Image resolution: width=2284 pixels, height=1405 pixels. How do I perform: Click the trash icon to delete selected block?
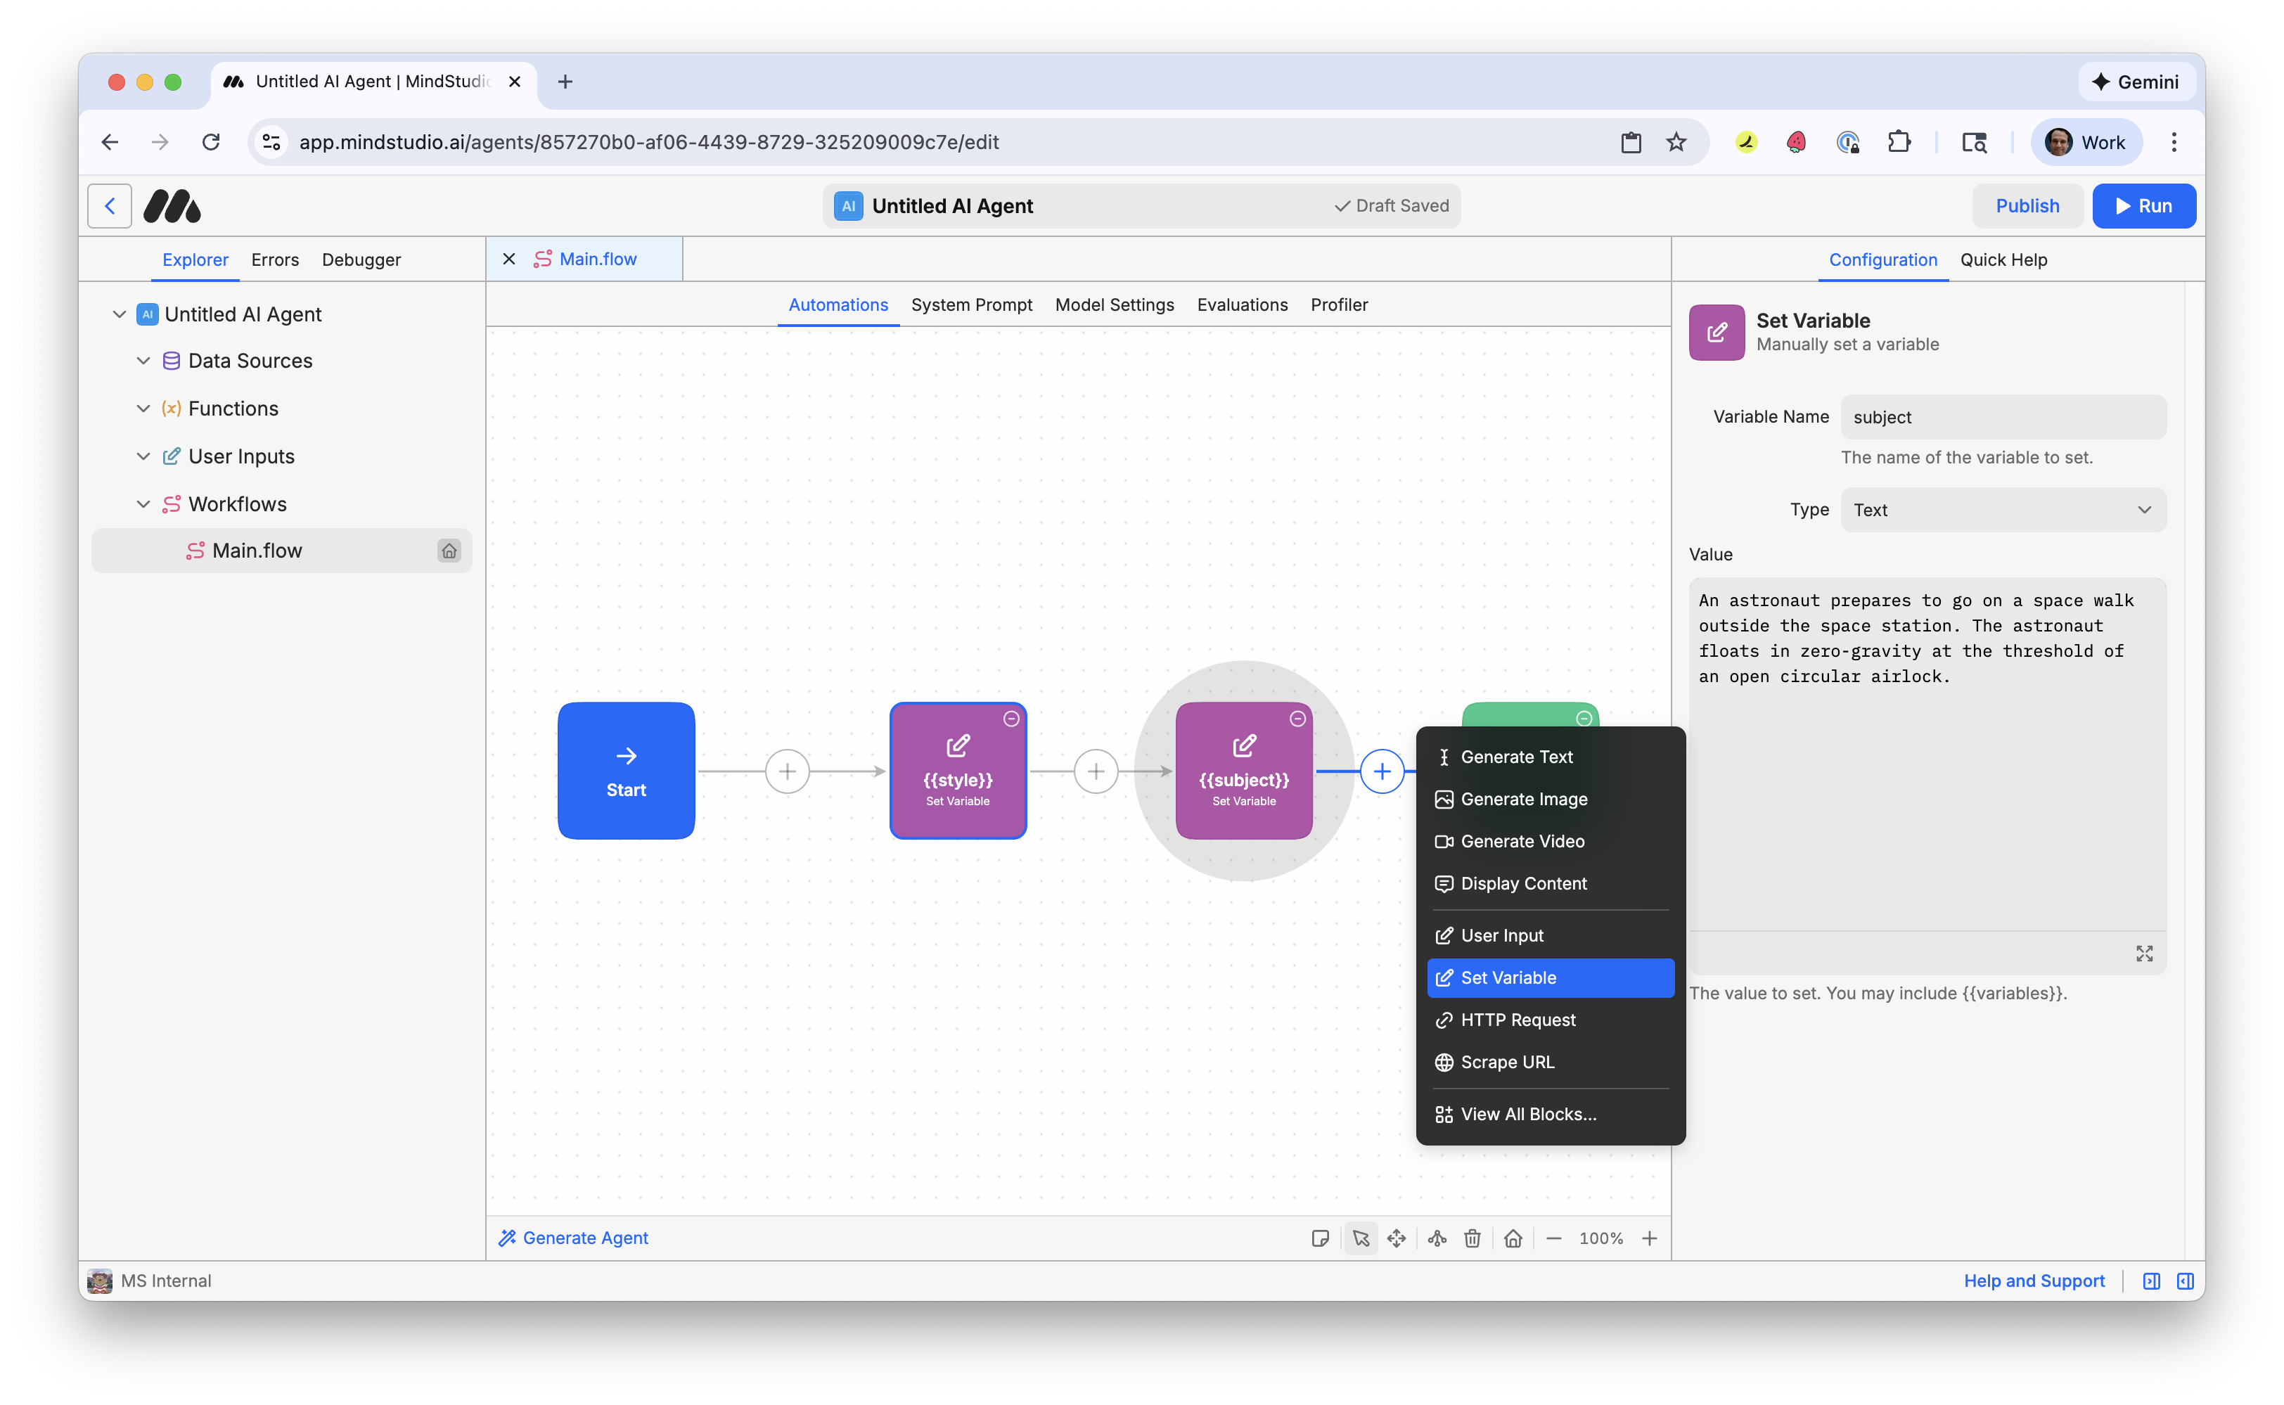point(1472,1238)
